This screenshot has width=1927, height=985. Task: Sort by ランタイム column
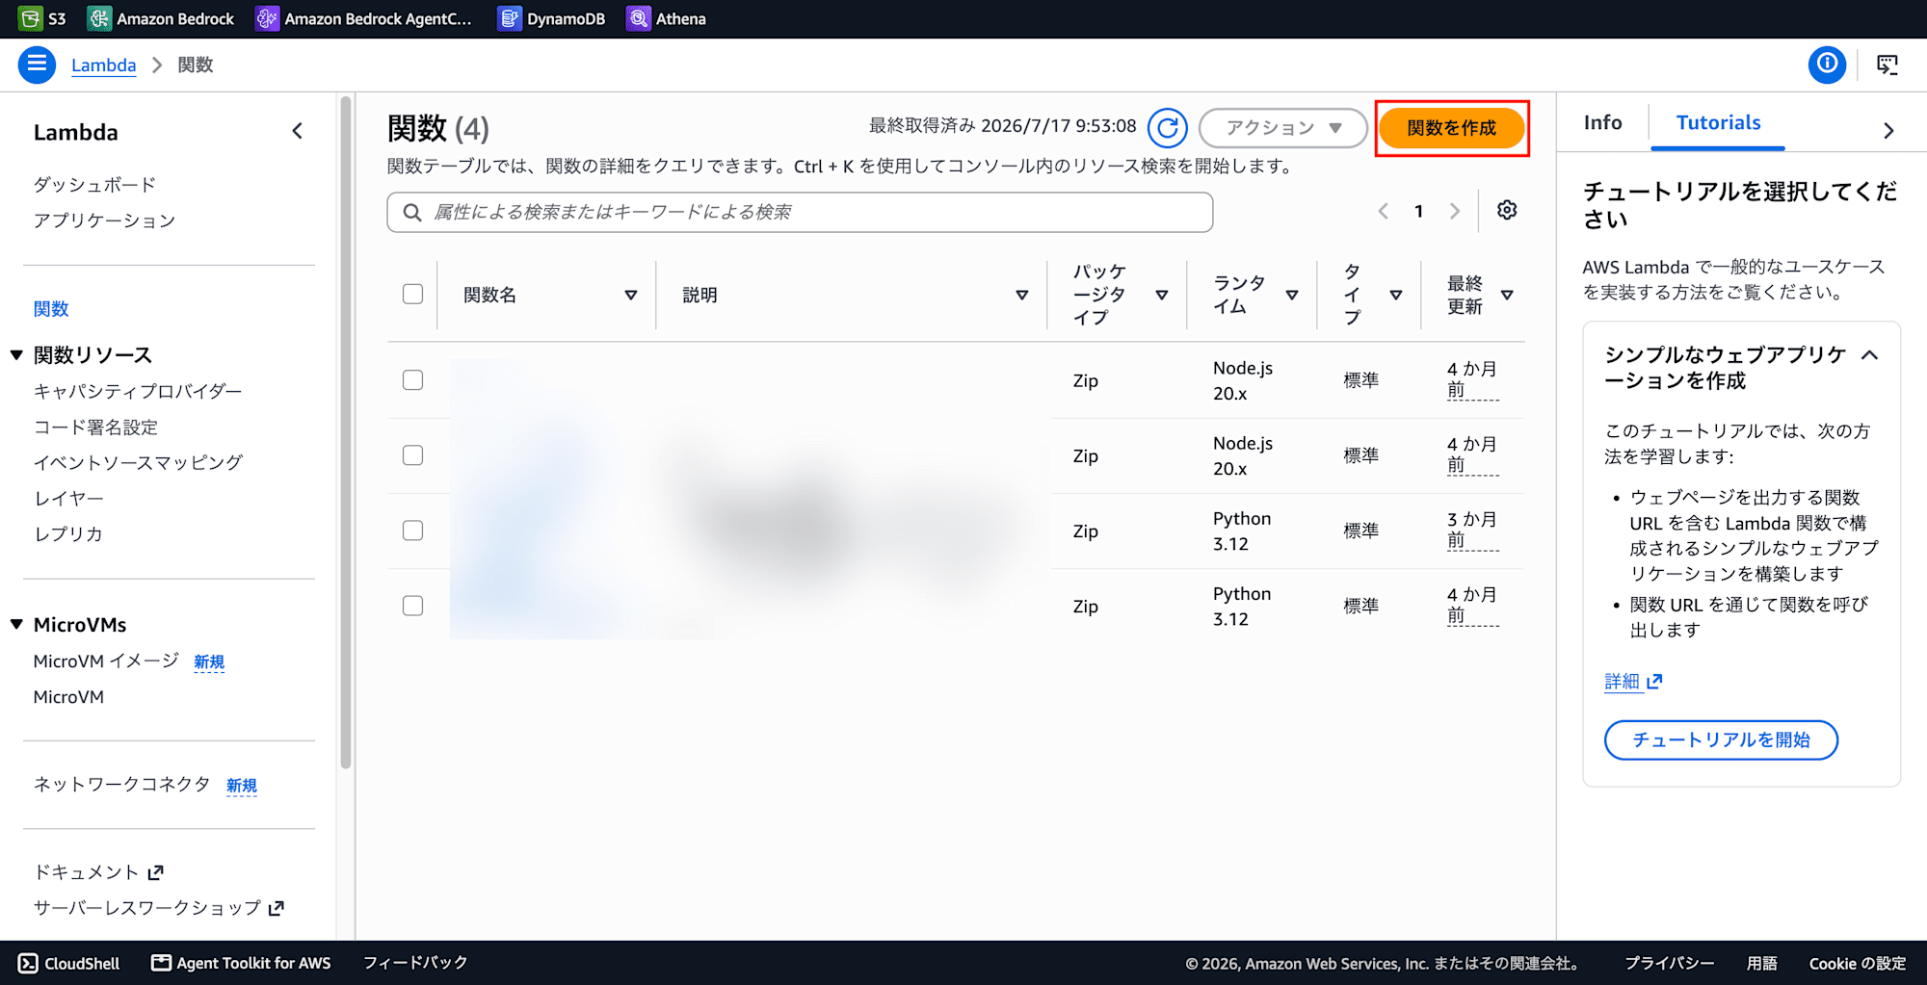pyautogui.click(x=1292, y=295)
